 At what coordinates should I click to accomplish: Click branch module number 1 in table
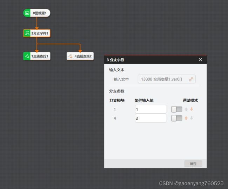[115, 109]
